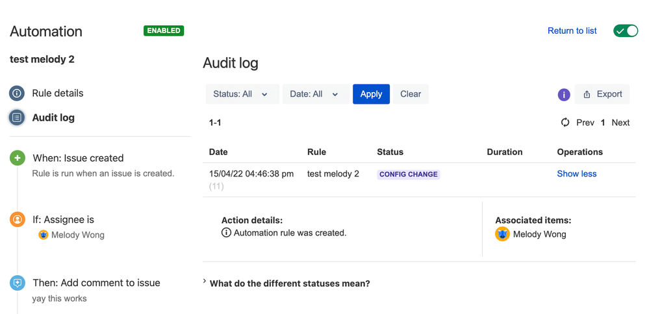
Task: Click the test melody 2 rule title
Action: [x=42, y=60]
